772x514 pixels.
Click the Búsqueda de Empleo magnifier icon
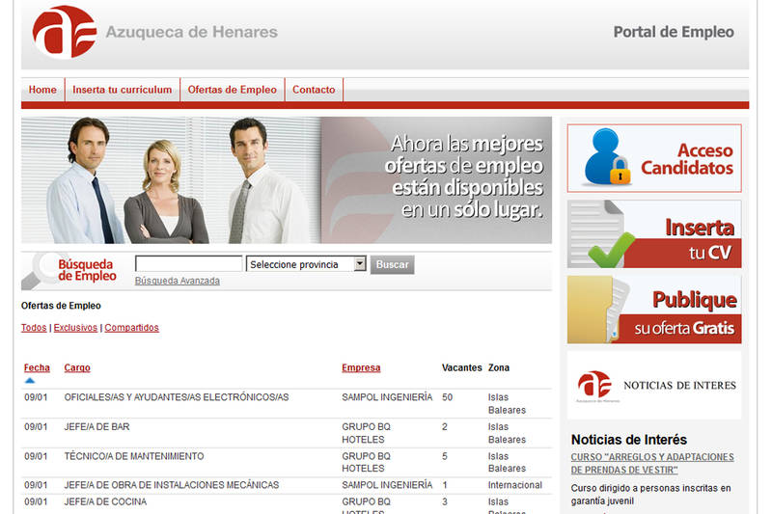pos(41,270)
